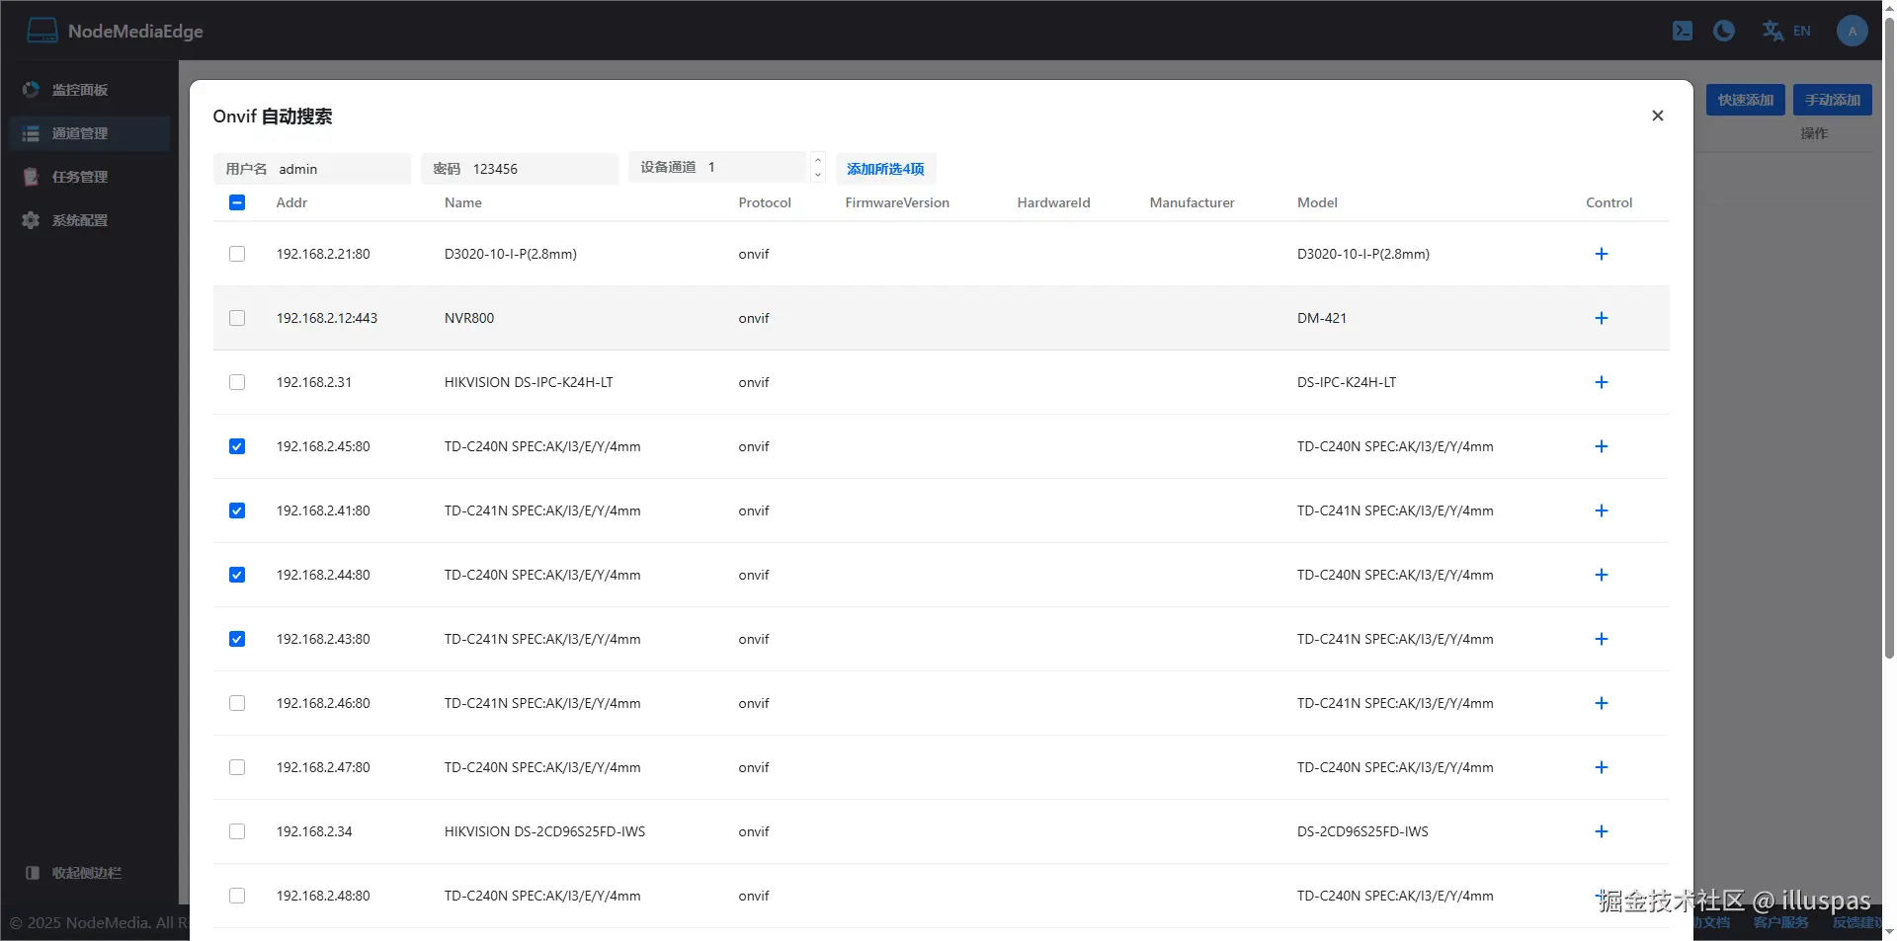Switch language via EN translate icon

(x=1786, y=31)
